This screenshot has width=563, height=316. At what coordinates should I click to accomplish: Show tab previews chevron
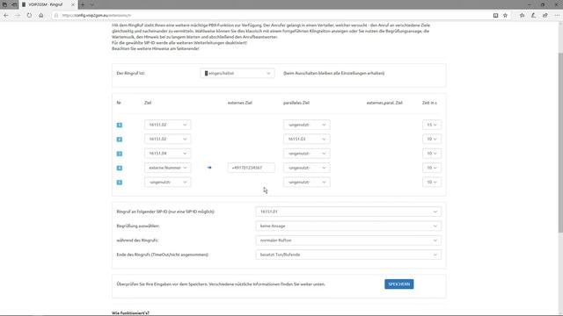click(x=91, y=4)
